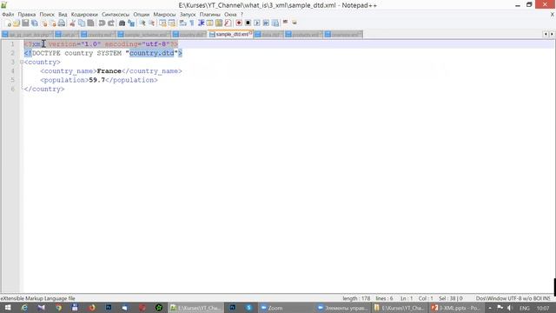This screenshot has height=313, width=556.
Task: Open the 3-XML.pptx PowerPoint taskbar item
Action: tap(455, 308)
